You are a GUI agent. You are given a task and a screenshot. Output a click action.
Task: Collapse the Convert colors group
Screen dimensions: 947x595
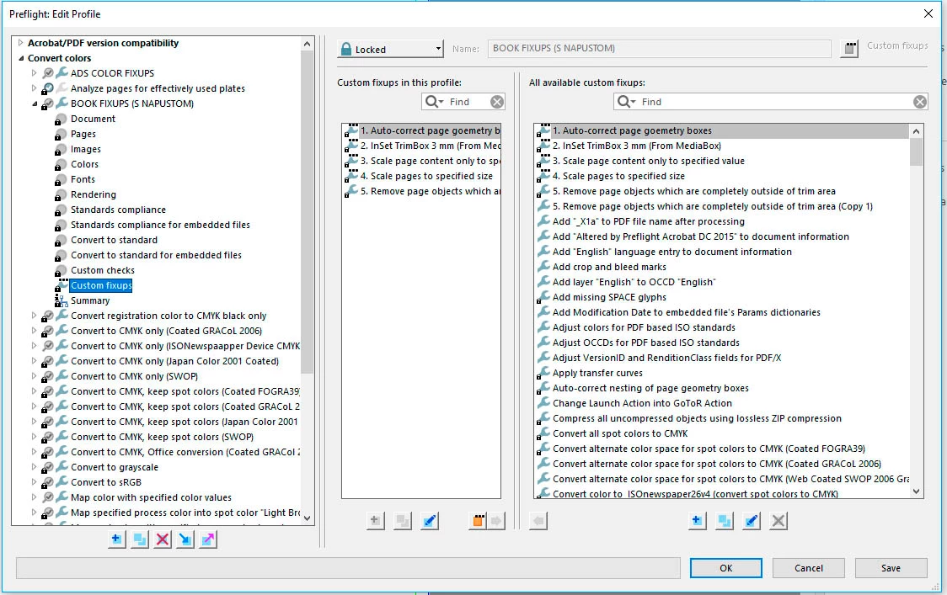[x=20, y=58]
